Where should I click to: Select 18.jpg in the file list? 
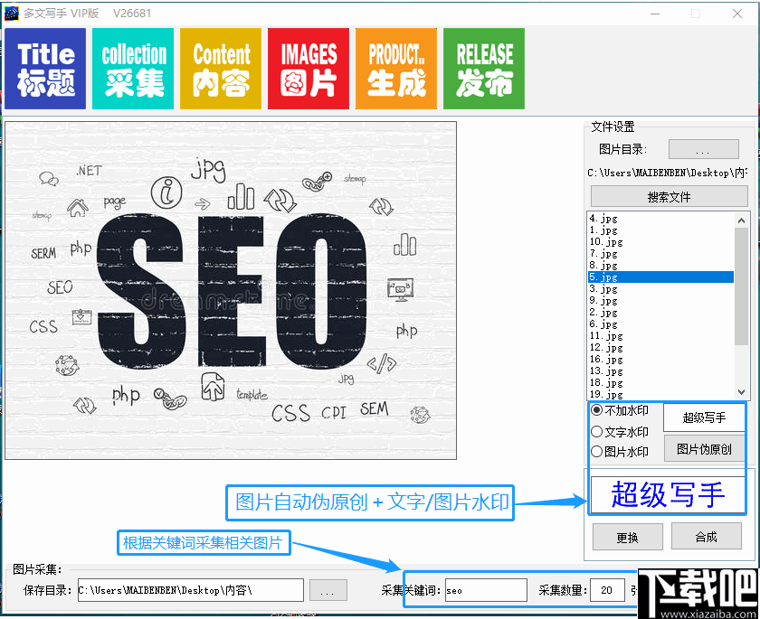tap(661, 382)
